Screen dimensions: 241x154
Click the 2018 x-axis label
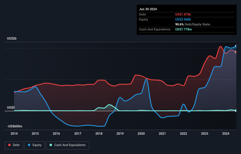tap(99, 134)
